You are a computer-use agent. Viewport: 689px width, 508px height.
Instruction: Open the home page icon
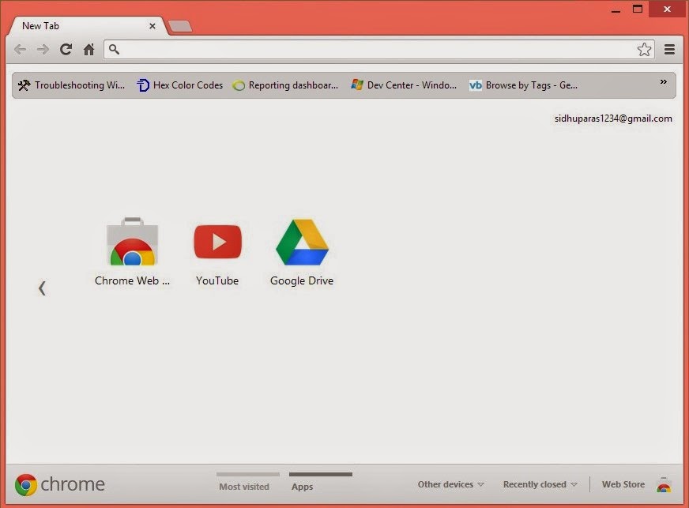coord(88,49)
